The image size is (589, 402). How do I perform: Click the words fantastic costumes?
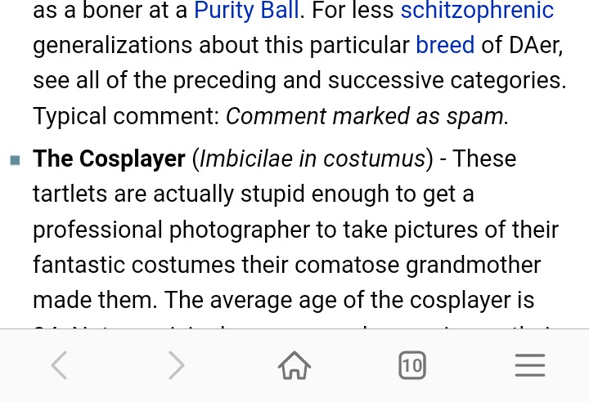click(x=134, y=265)
